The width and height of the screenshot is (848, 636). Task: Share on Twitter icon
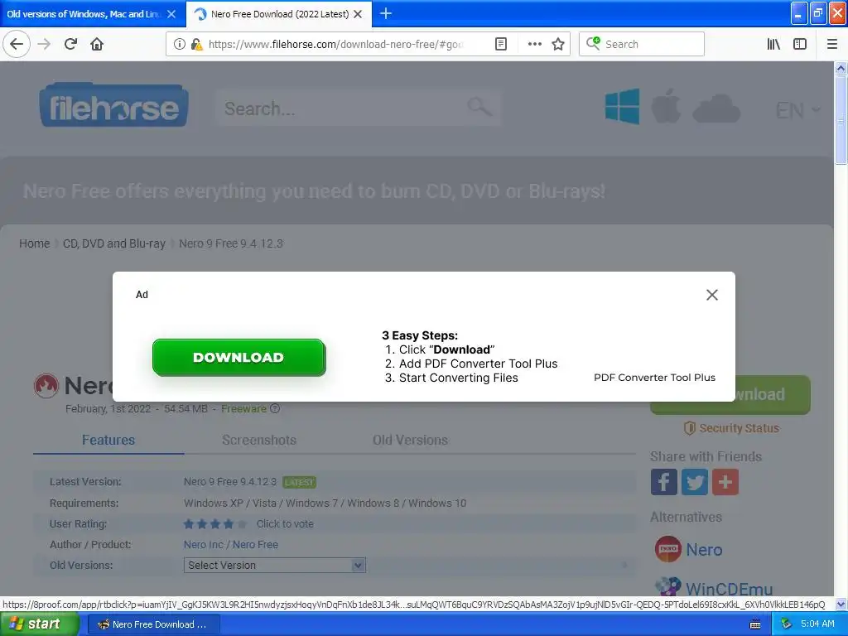click(695, 482)
